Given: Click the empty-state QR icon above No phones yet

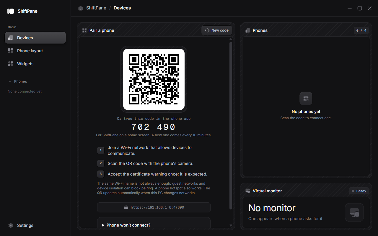Looking at the screenshot, I should 306,99.
